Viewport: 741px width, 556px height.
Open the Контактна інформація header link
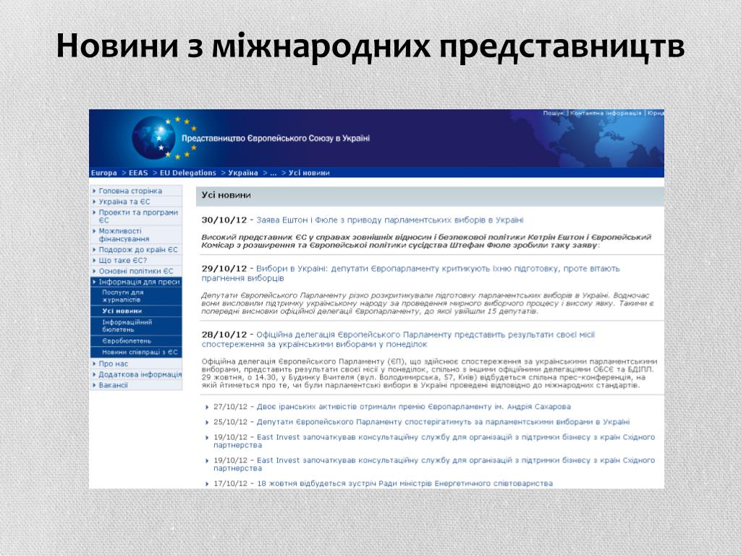pos(606,114)
